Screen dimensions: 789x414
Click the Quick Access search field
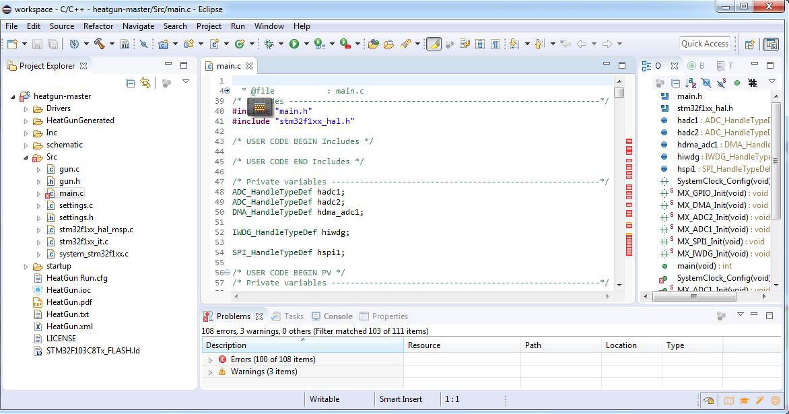[x=704, y=44]
